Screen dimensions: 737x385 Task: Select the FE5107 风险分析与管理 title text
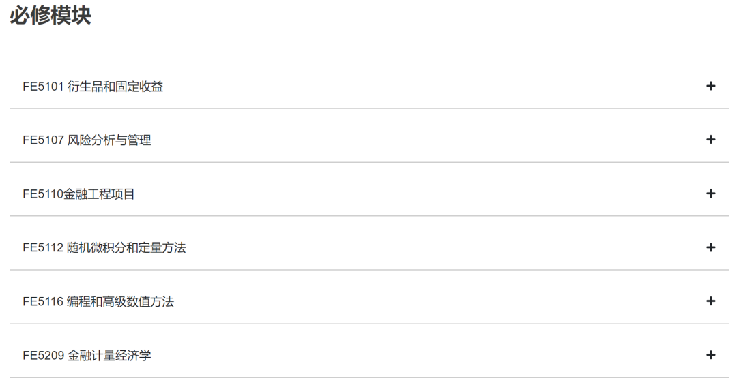(87, 140)
